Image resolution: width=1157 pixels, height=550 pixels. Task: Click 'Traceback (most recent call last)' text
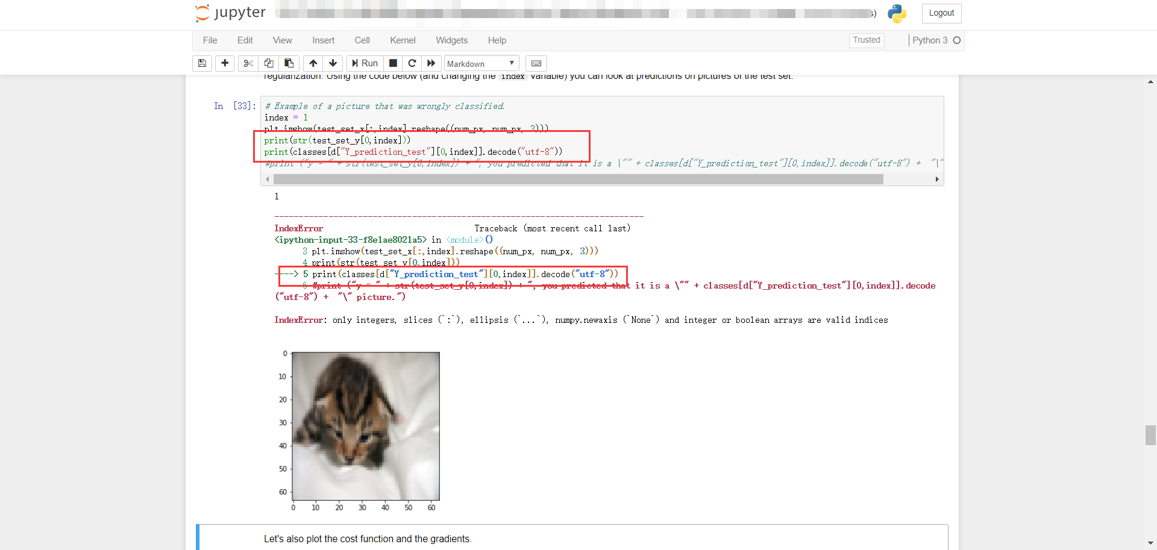(x=552, y=228)
